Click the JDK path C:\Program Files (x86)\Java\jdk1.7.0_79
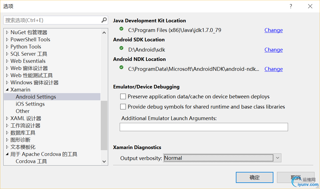Image resolution: width=320 pixels, height=189 pixels. 175,30
